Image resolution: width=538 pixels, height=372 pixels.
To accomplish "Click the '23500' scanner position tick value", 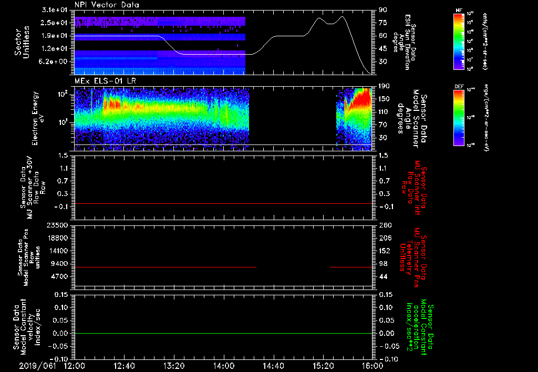I will tap(57, 225).
